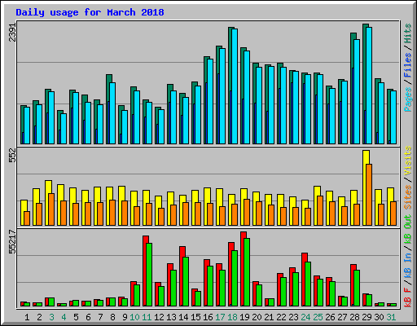
Task: Click day label 26 on the x-axis
Action: (330, 317)
